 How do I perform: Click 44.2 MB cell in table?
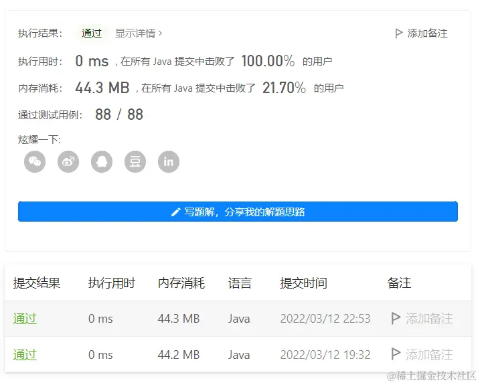click(179, 355)
